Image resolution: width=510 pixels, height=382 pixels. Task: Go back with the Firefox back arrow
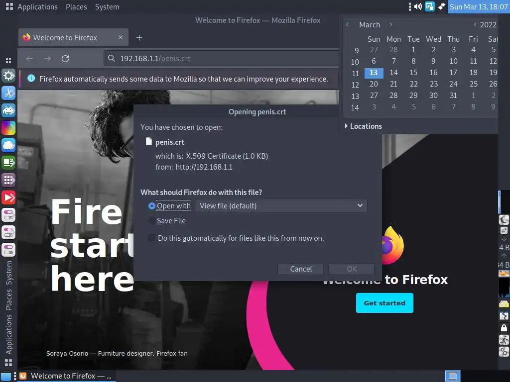pyautogui.click(x=29, y=59)
